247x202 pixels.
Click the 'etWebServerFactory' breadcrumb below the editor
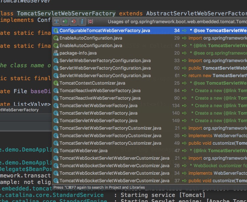19,110
